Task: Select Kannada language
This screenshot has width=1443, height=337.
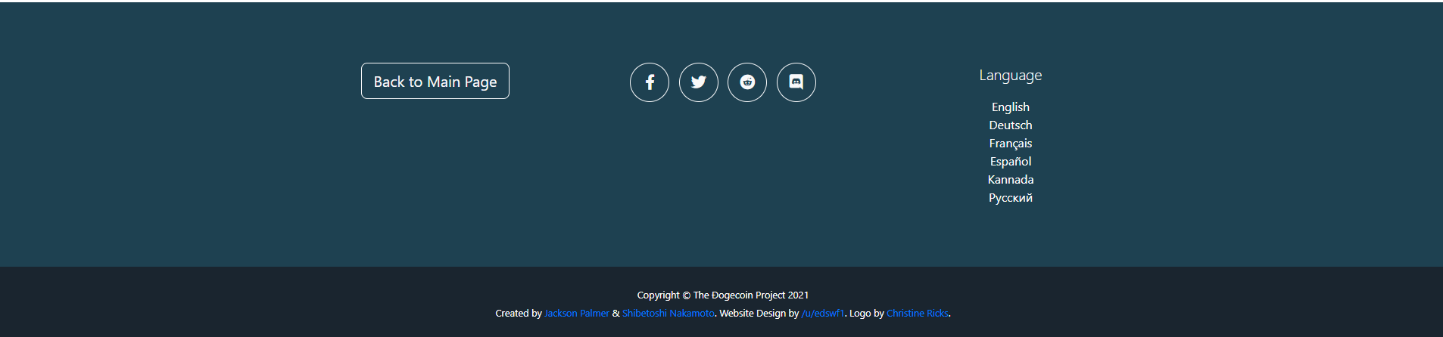Action: tap(1011, 180)
